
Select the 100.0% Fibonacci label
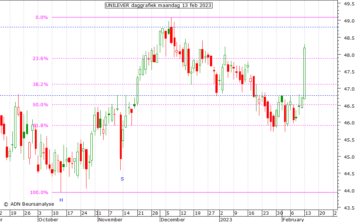39,193
